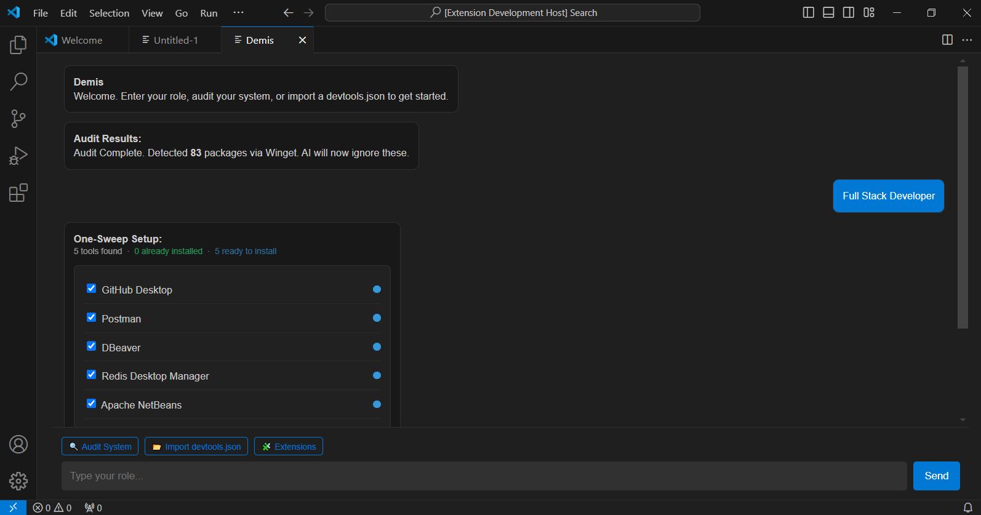Switch to the Welcome tab

[82, 40]
